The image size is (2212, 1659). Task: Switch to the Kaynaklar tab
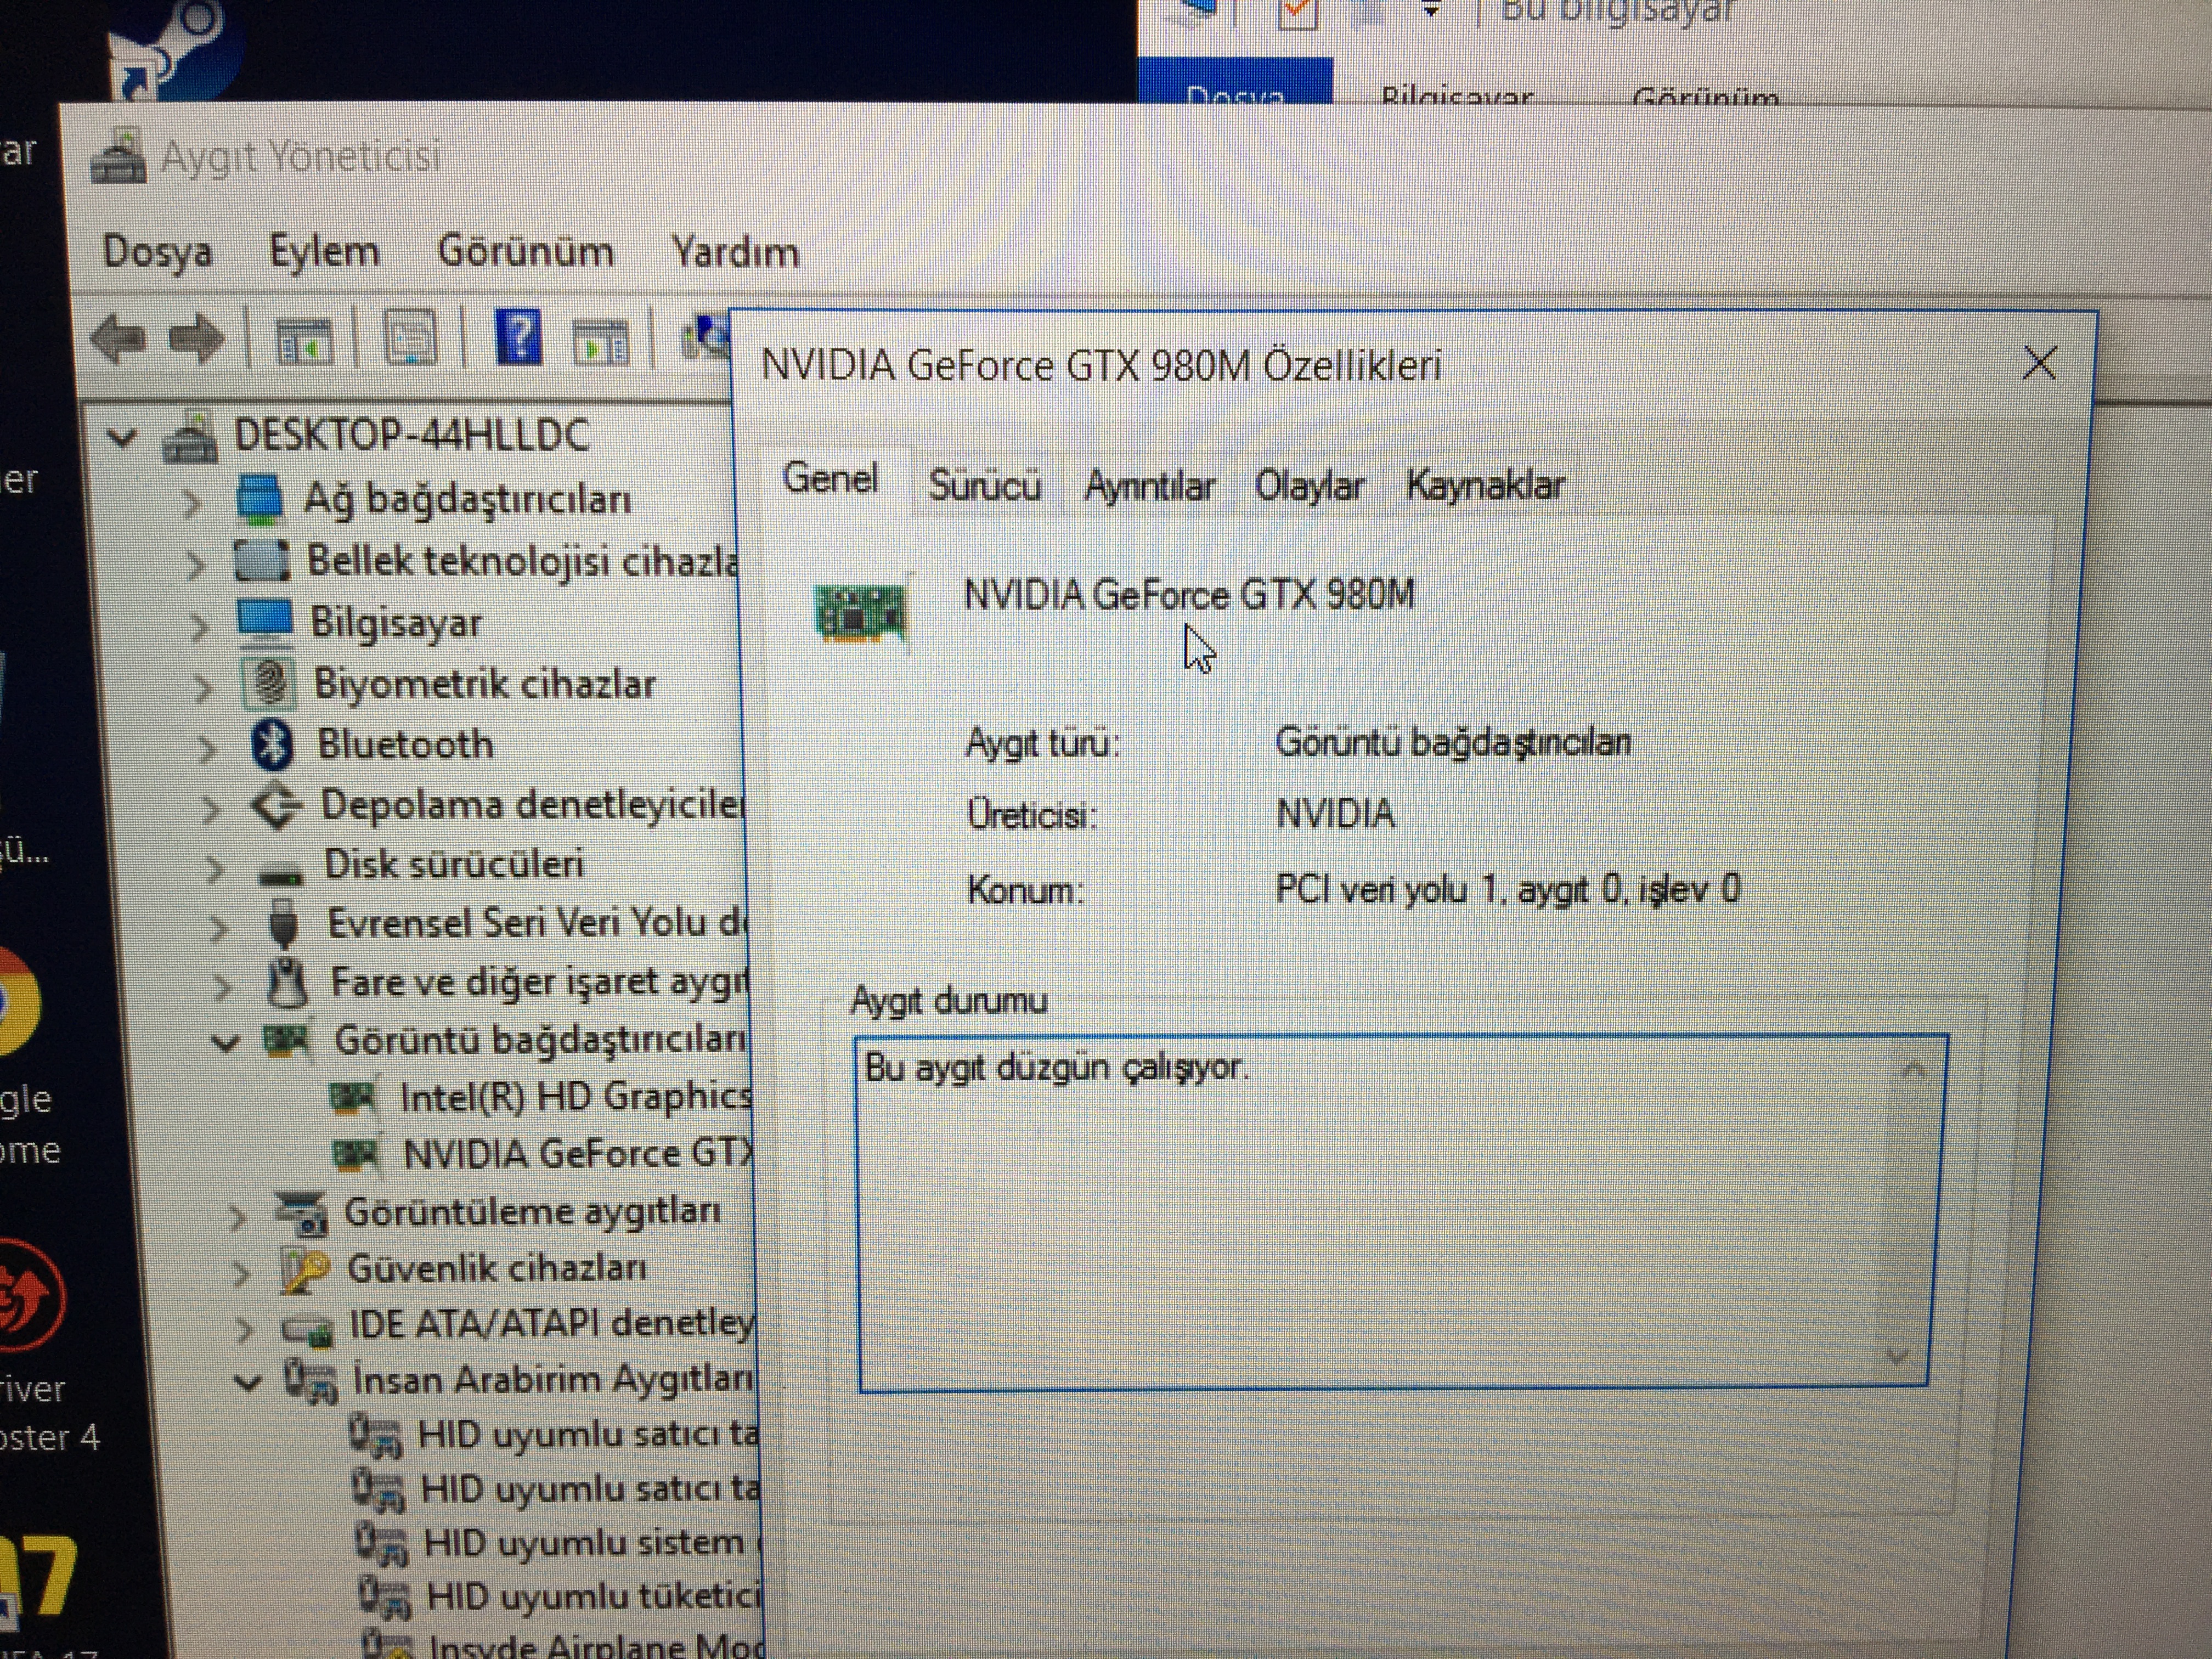pyautogui.click(x=1485, y=485)
